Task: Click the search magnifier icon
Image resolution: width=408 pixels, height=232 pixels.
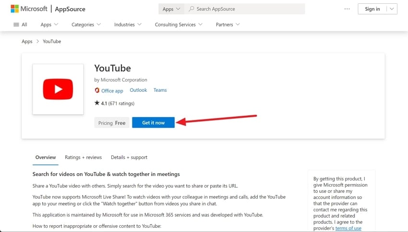Action: [x=191, y=9]
